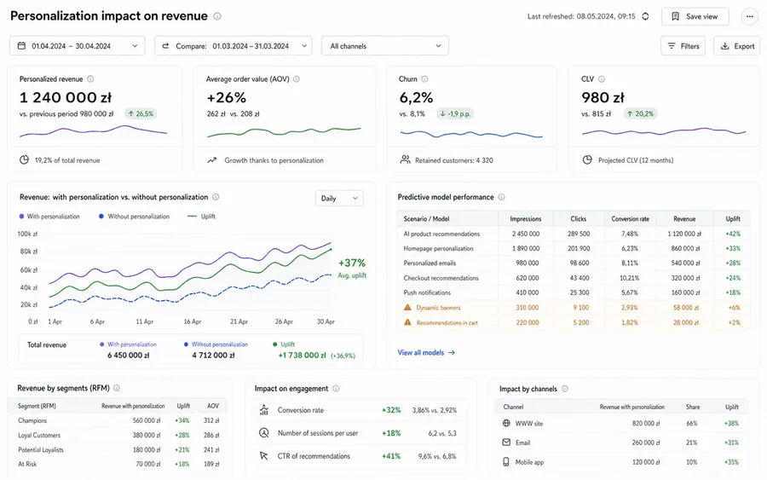Click the warning icon on Recommendations in cart row
This screenshot has width=767, height=480.
407,322
